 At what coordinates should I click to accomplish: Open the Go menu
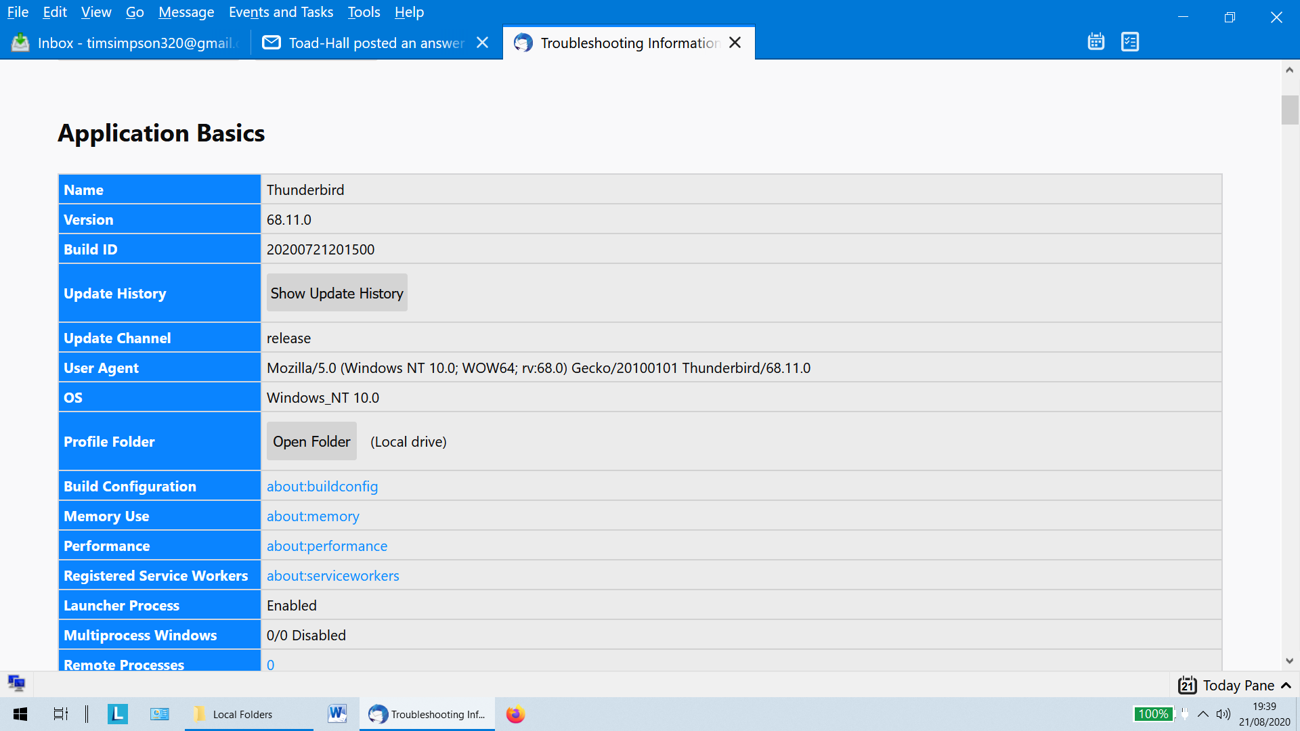point(135,12)
